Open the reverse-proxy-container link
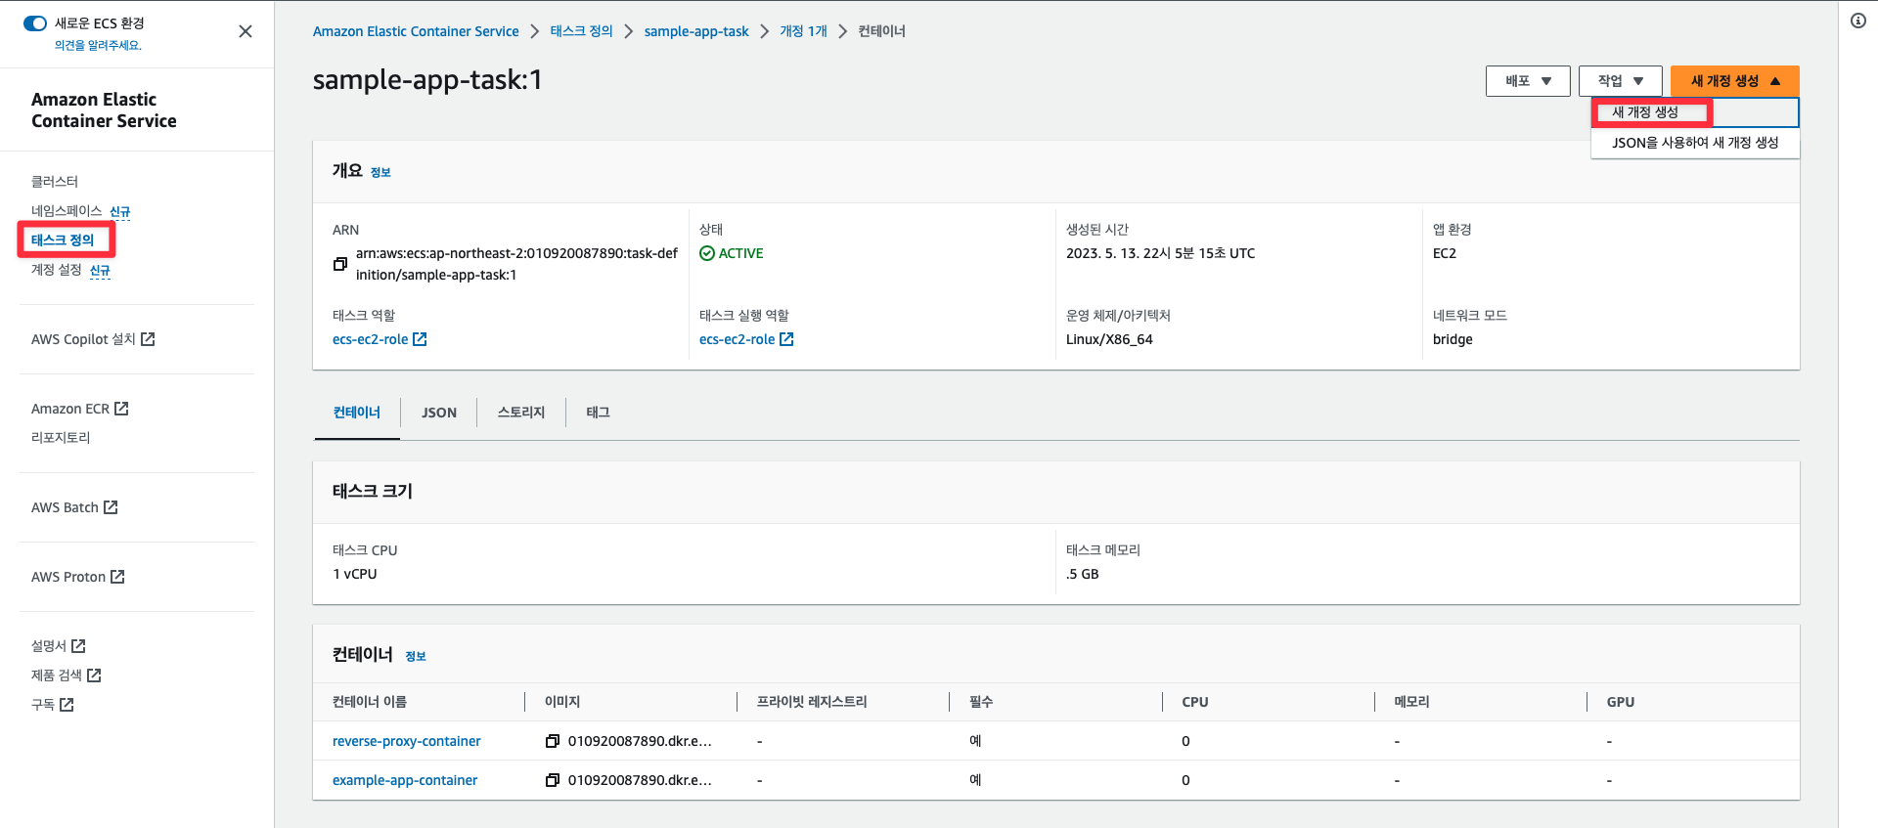The height and width of the screenshot is (828, 1878). point(407,741)
